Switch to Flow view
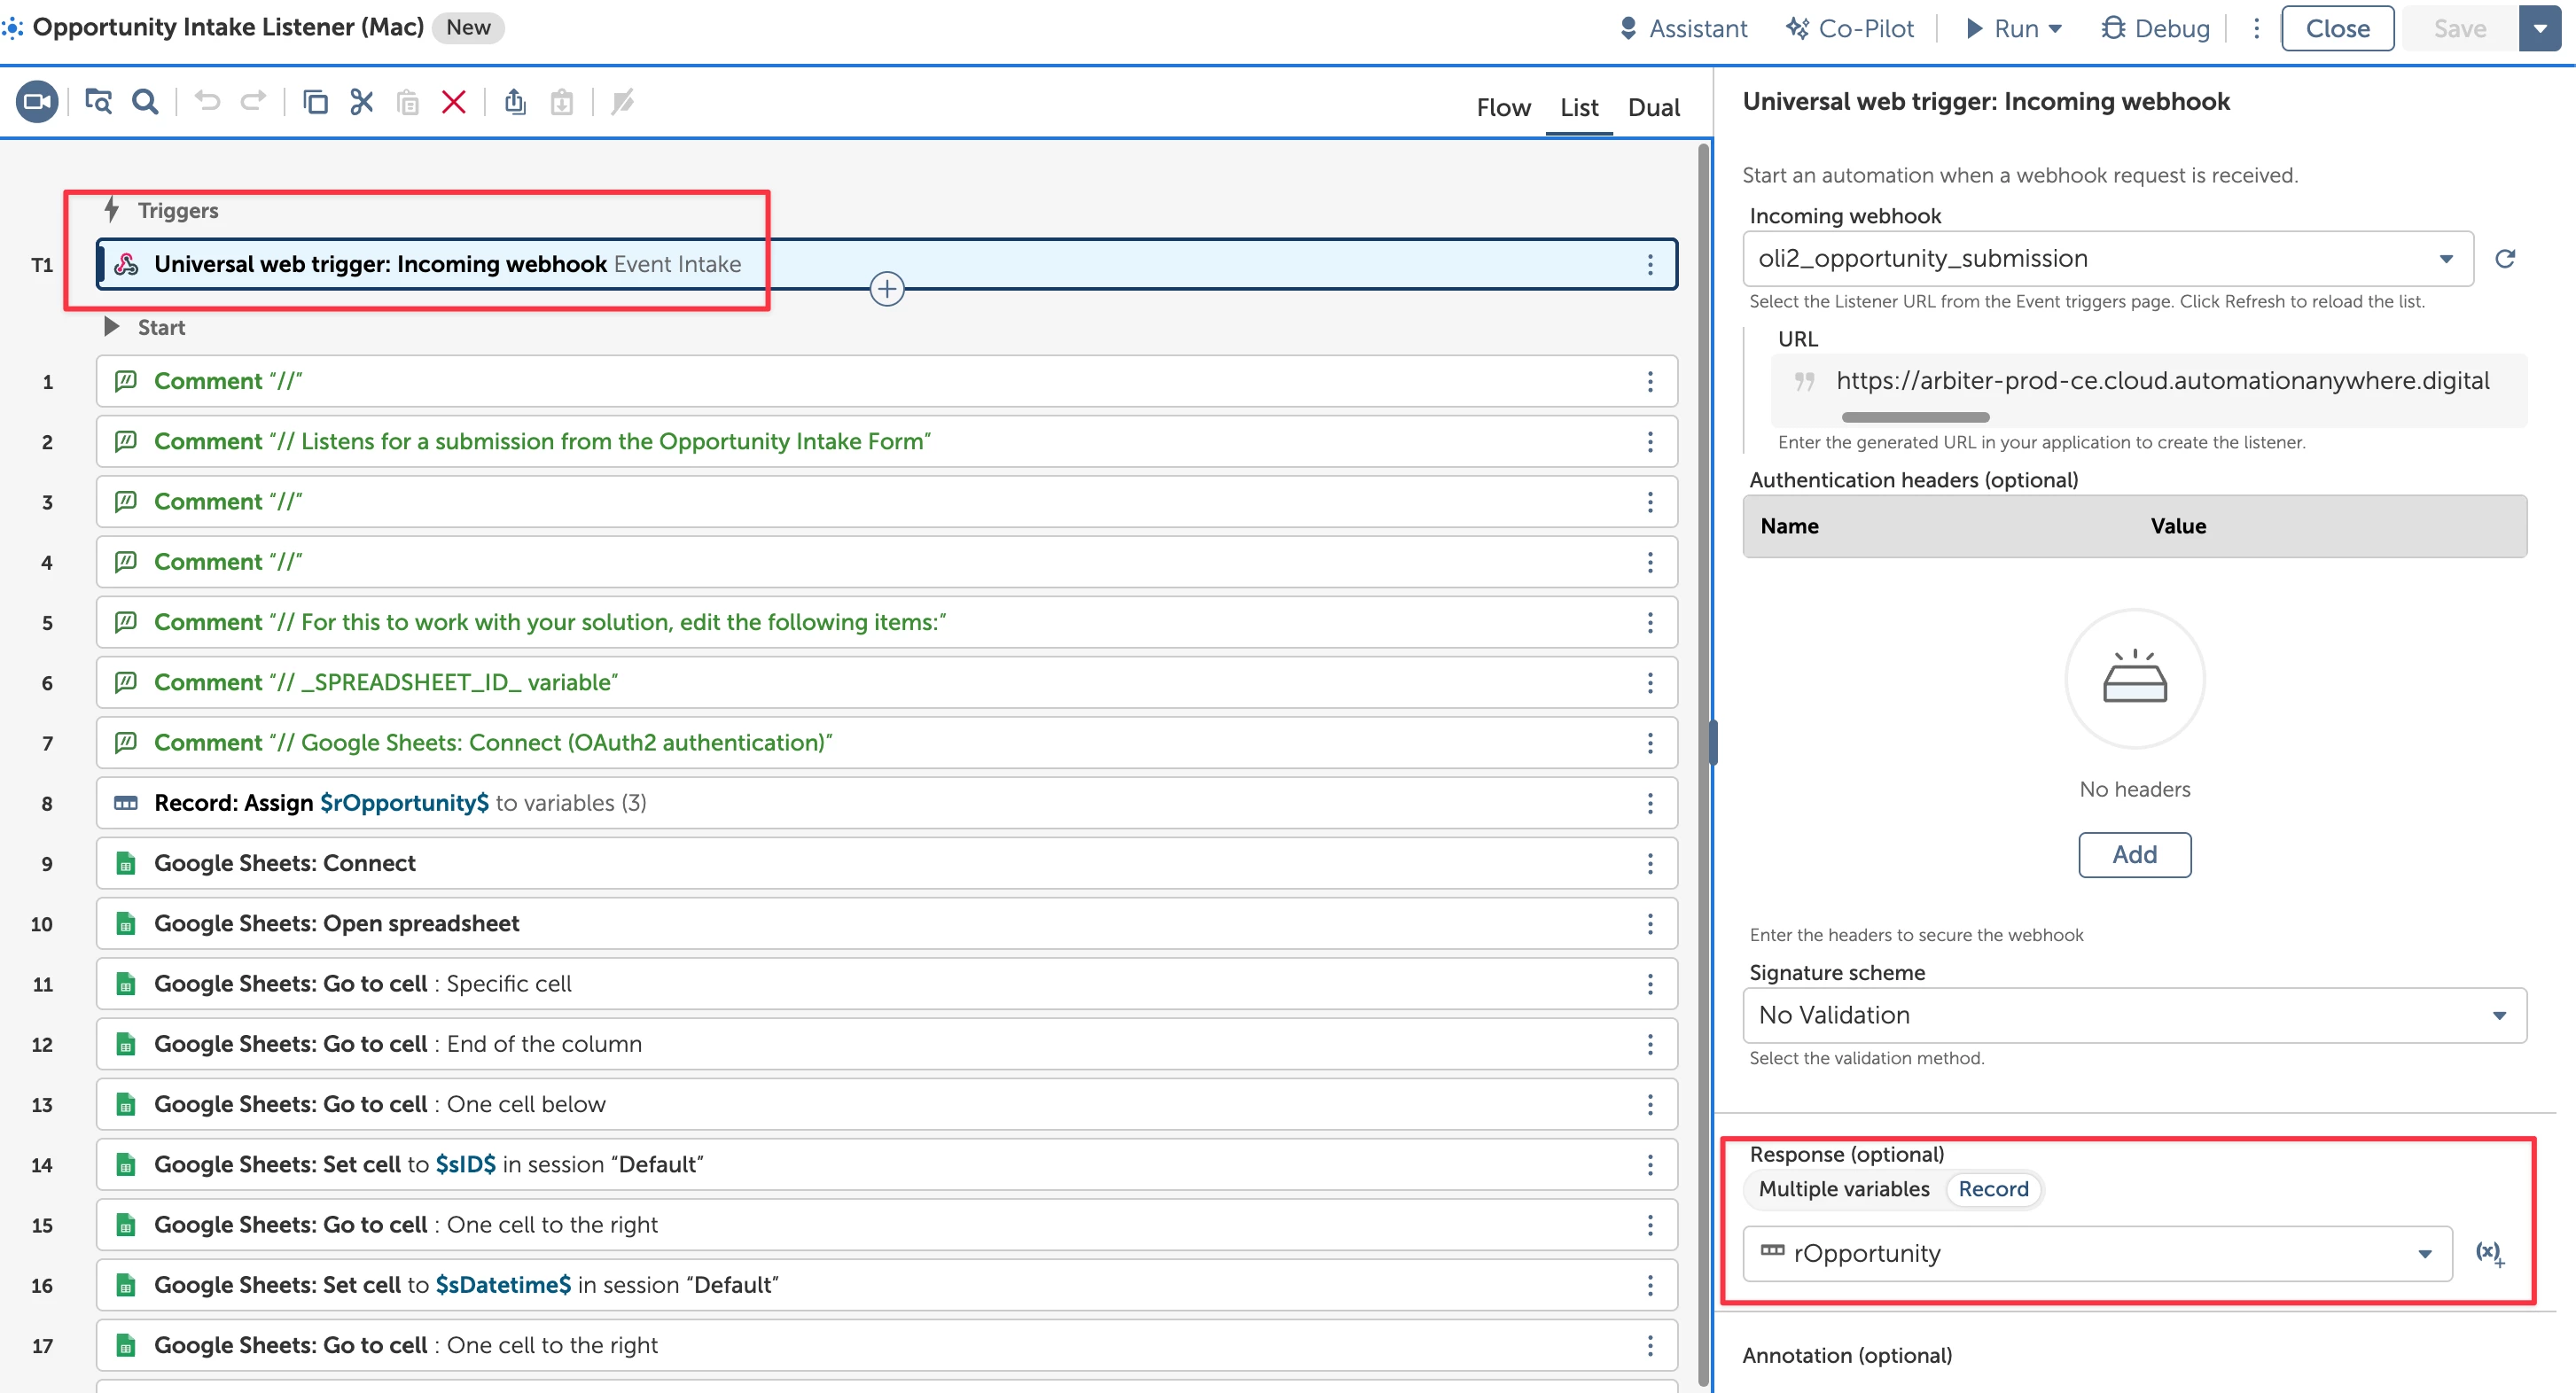 click(x=1503, y=107)
